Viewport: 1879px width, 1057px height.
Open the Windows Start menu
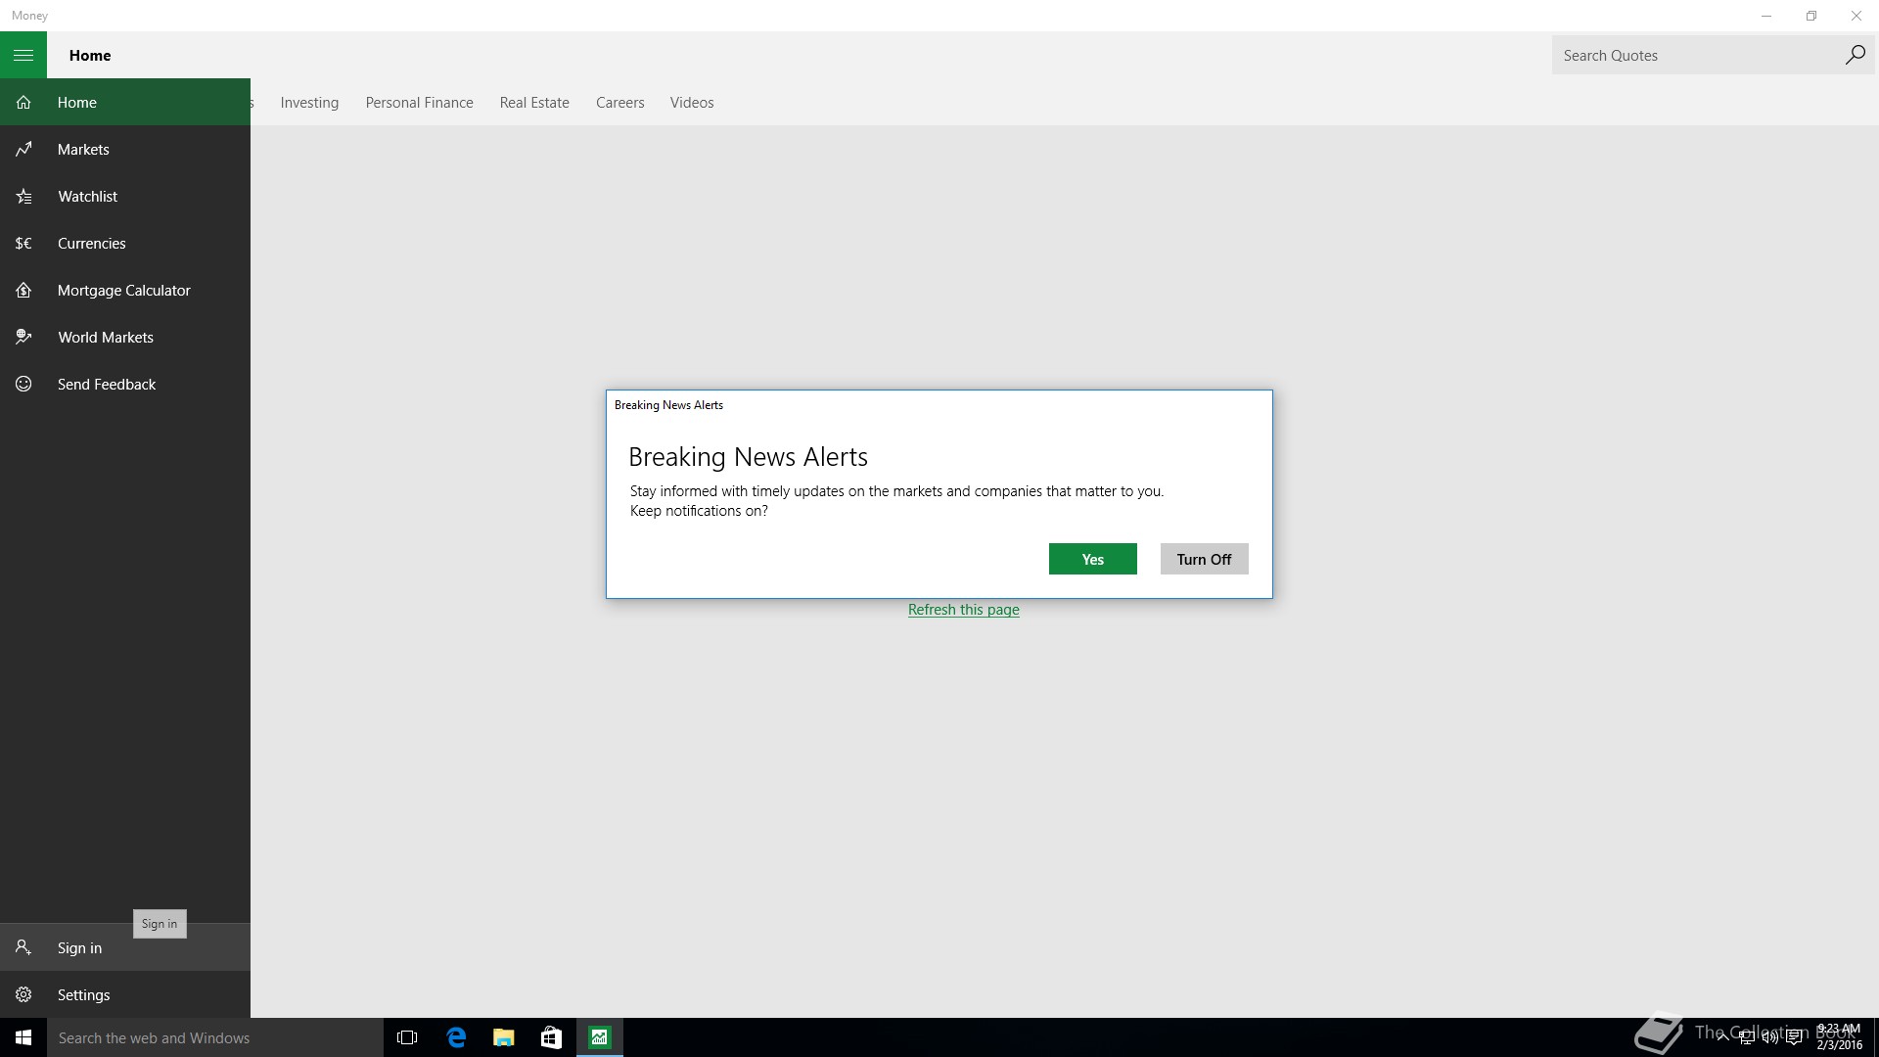tap(23, 1037)
